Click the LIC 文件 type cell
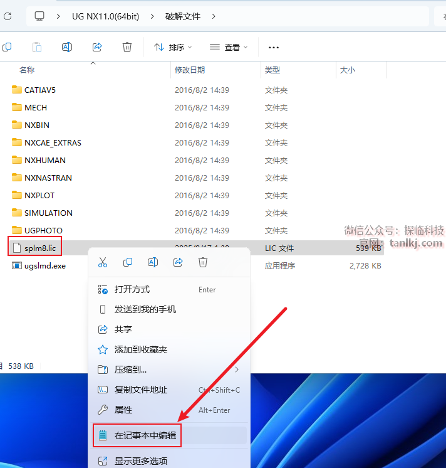 tap(279, 248)
